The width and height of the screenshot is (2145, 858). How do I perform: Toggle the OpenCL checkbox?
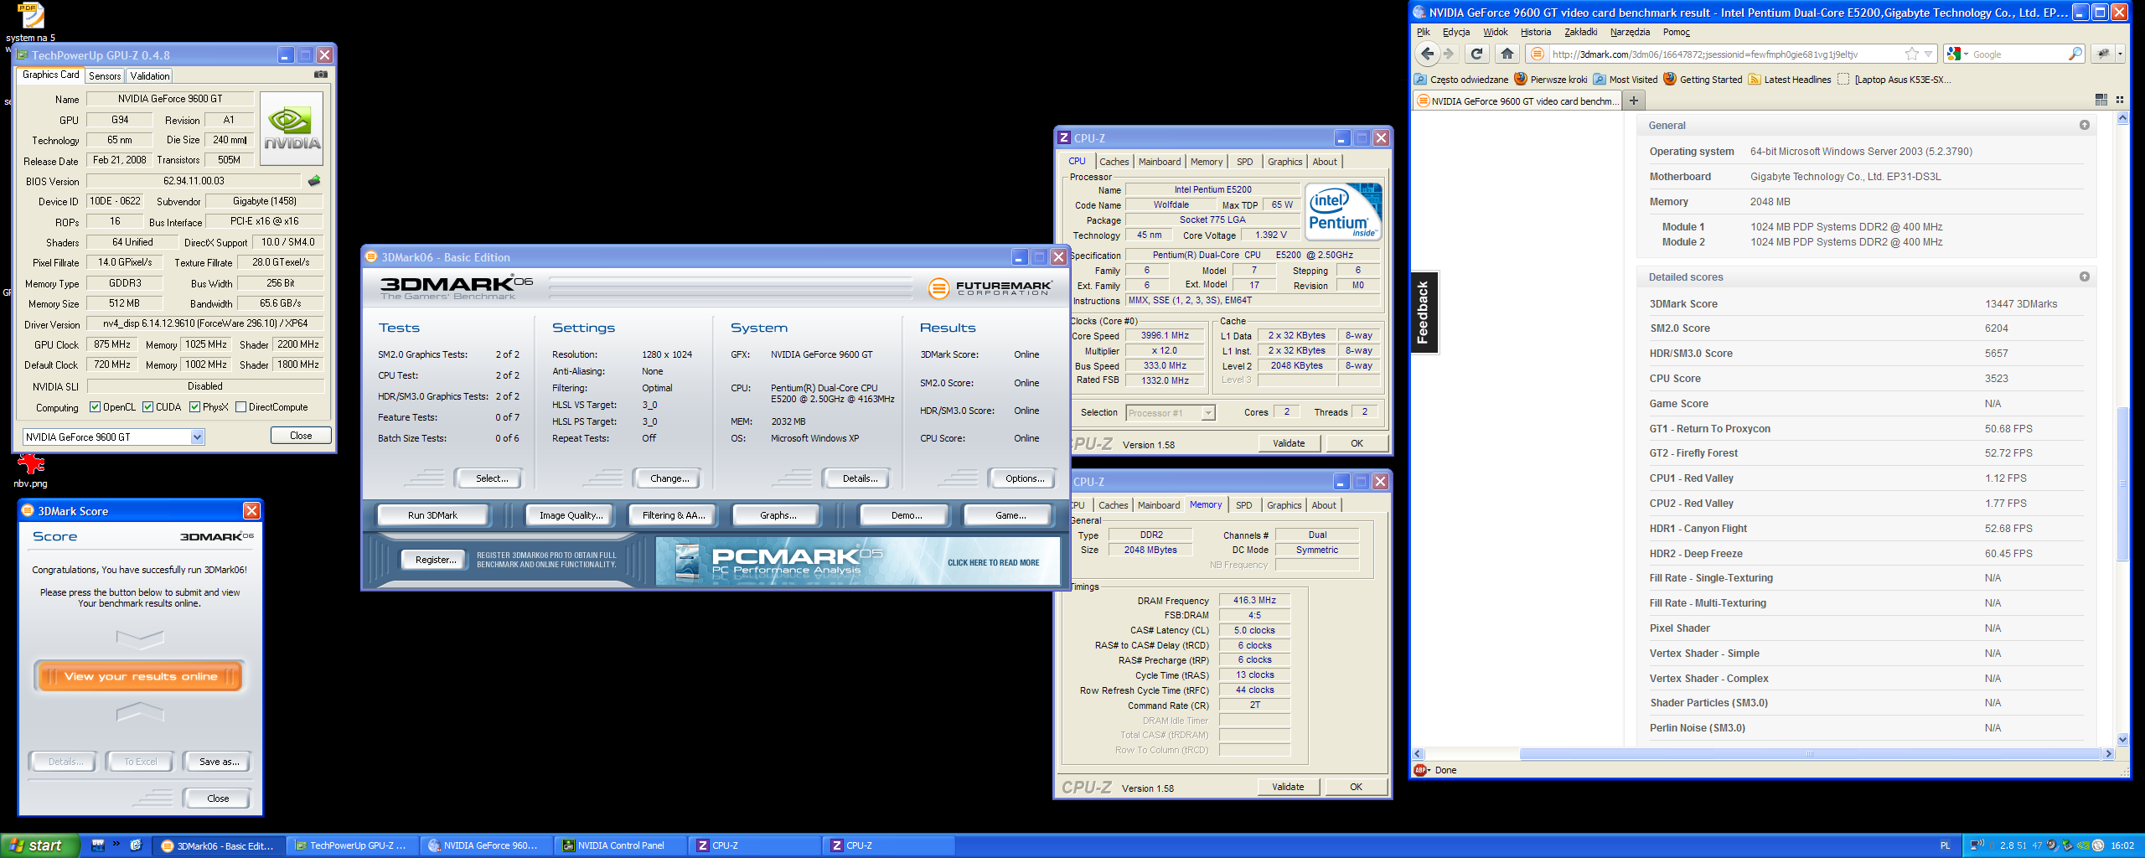pos(96,407)
